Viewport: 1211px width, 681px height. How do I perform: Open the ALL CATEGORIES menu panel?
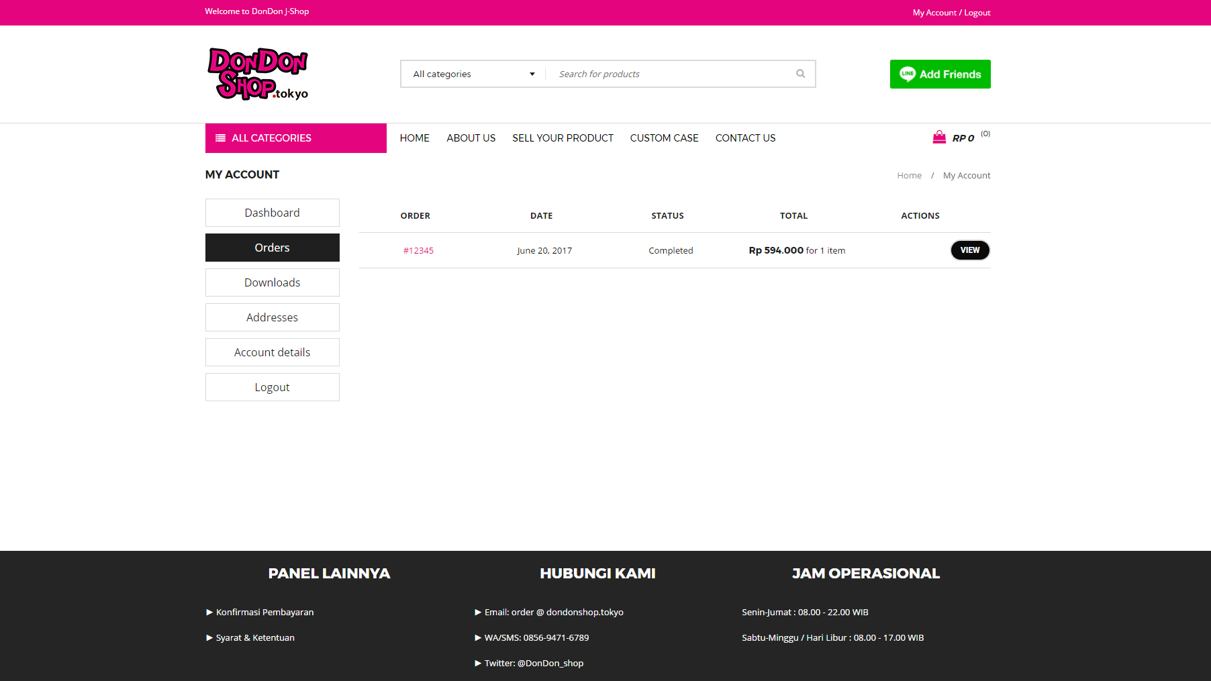(295, 138)
